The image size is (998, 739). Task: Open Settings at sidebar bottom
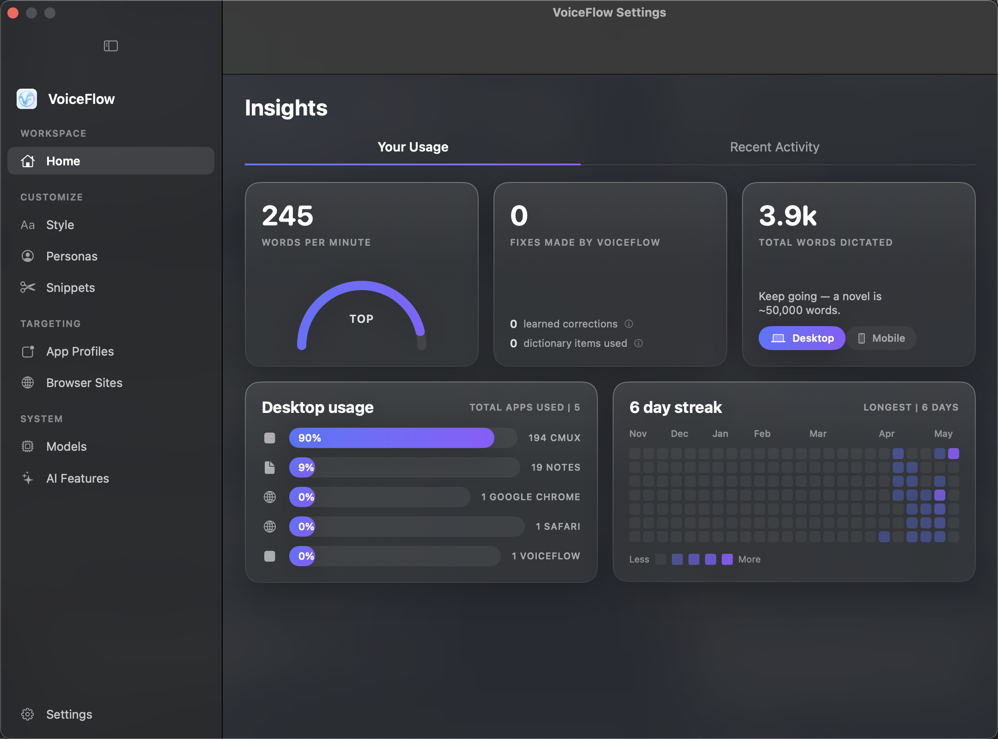pos(111,714)
